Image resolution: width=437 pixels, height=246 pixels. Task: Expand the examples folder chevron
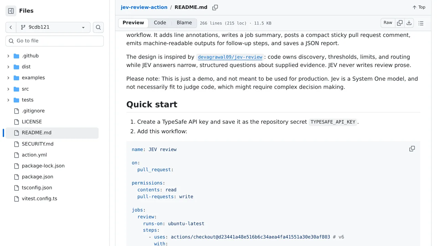coord(8,78)
